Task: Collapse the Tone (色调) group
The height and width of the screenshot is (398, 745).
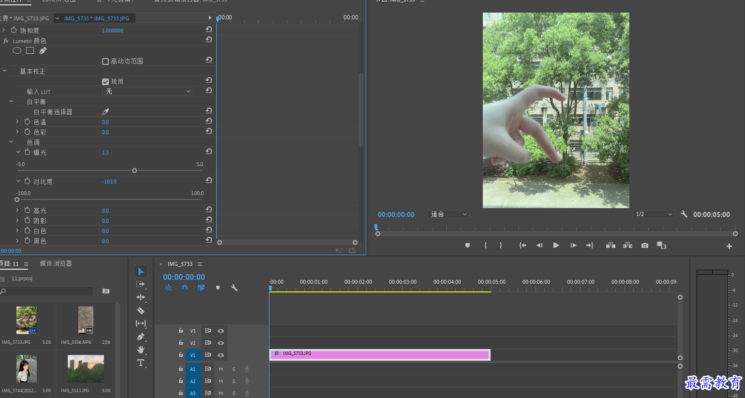Action: pyautogui.click(x=12, y=142)
